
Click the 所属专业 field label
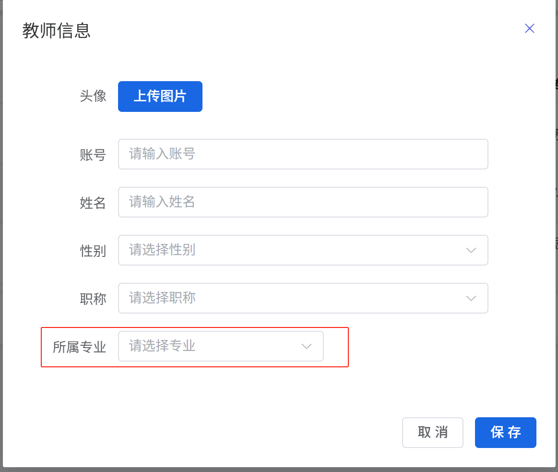pyautogui.click(x=79, y=347)
